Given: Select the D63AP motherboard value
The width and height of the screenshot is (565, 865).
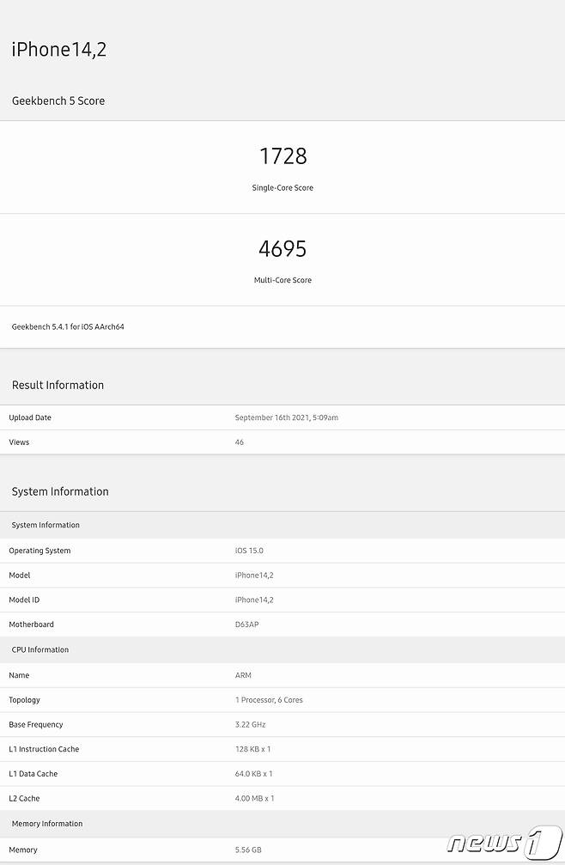Looking at the screenshot, I should [246, 624].
